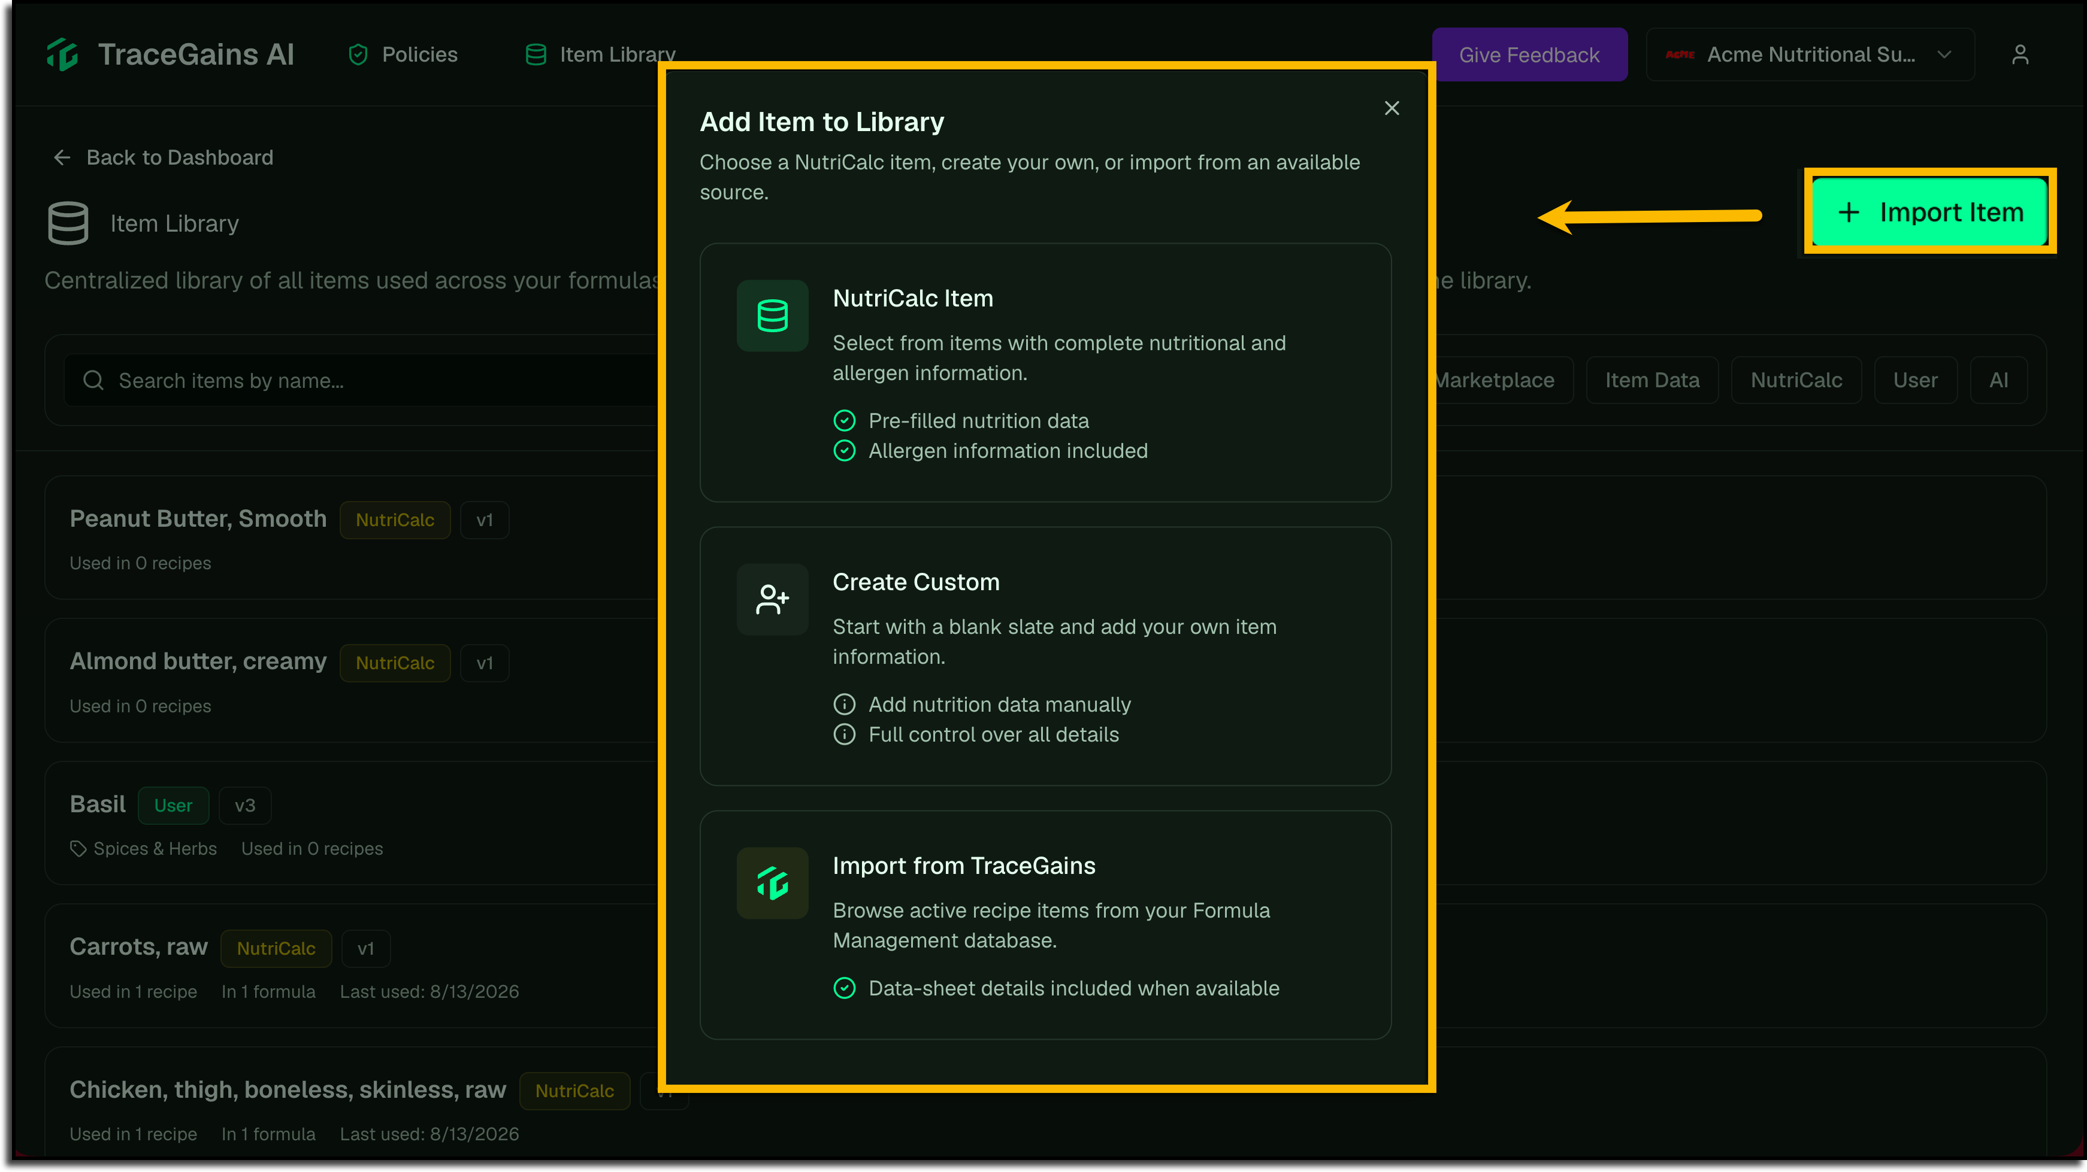Click the Spices & Herbs category tag
Viewport: 2087px width, 1172px height.
(143, 848)
